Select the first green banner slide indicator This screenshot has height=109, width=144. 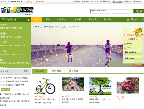click(111, 64)
